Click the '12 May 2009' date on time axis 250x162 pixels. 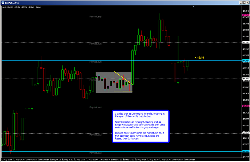(6, 160)
